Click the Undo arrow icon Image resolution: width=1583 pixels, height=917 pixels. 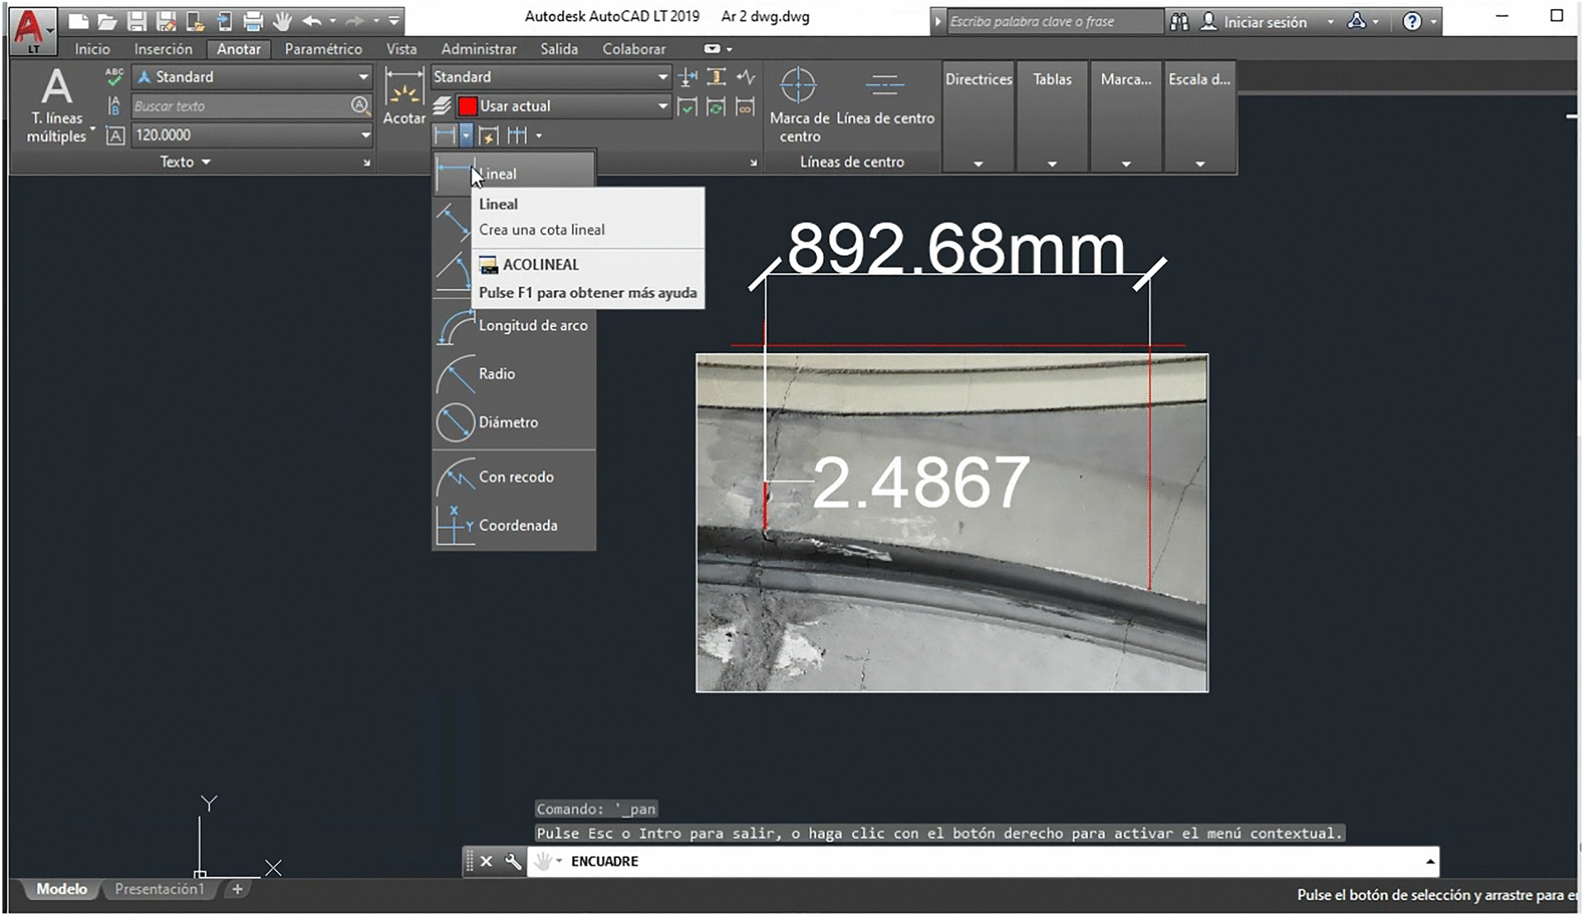pyautogui.click(x=312, y=21)
